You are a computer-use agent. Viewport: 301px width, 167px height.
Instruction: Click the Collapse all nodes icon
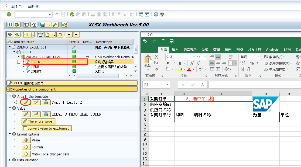17,35
